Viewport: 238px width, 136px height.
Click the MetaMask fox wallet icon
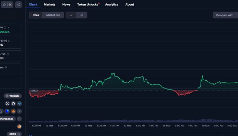pos(13,111)
